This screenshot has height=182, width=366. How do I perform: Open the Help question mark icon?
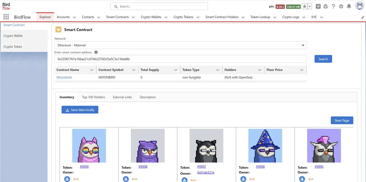[333, 6]
